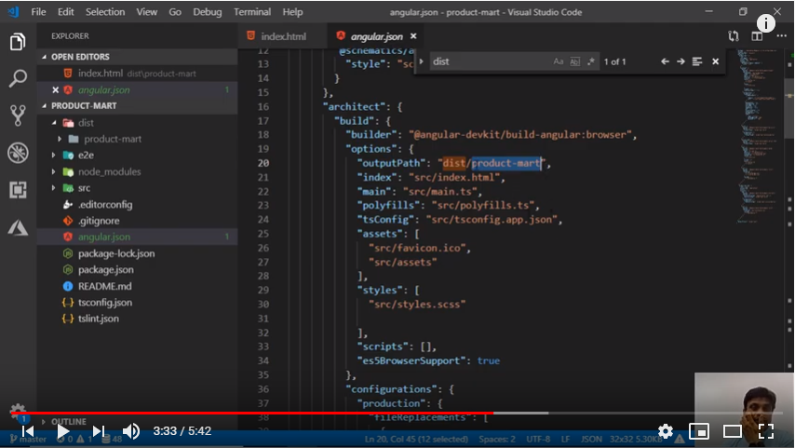795x448 pixels.
Task: Seek on the red video progress bar
Action: pyautogui.click(x=251, y=413)
